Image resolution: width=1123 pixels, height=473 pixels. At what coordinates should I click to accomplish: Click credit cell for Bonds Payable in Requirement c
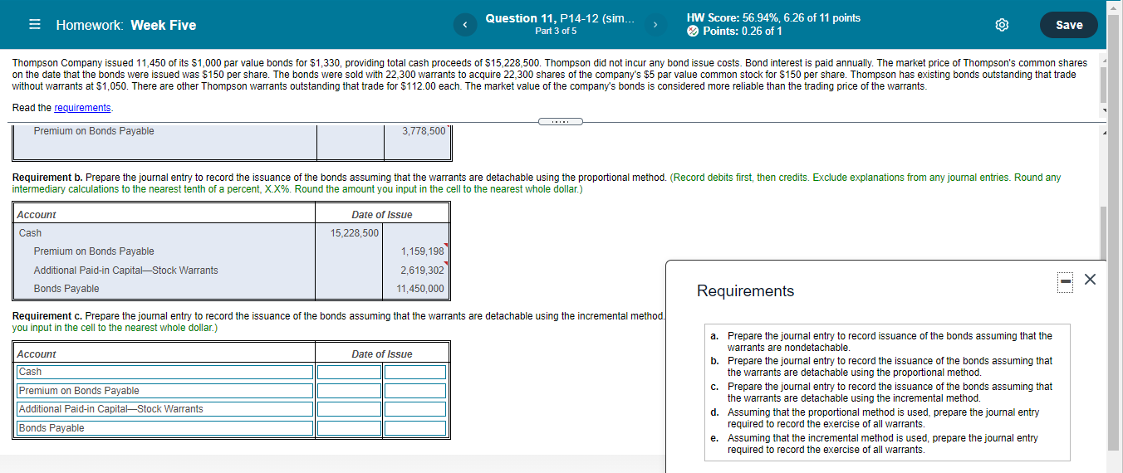(x=416, y=428)
